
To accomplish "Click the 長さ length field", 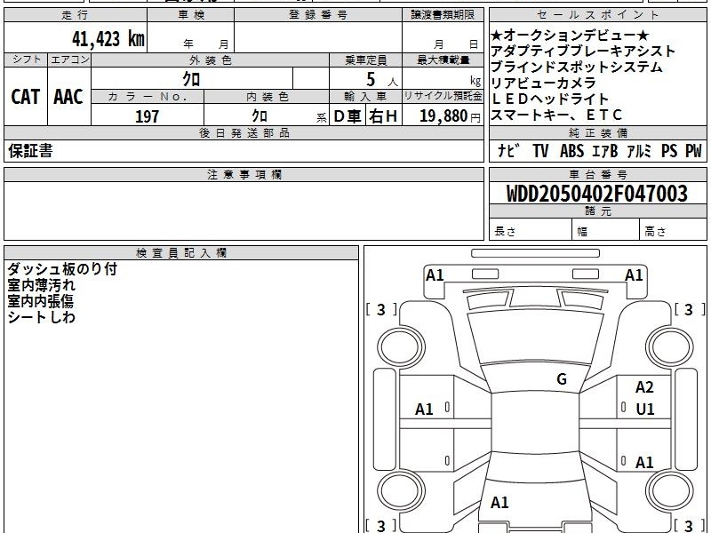I will point(531,230).
